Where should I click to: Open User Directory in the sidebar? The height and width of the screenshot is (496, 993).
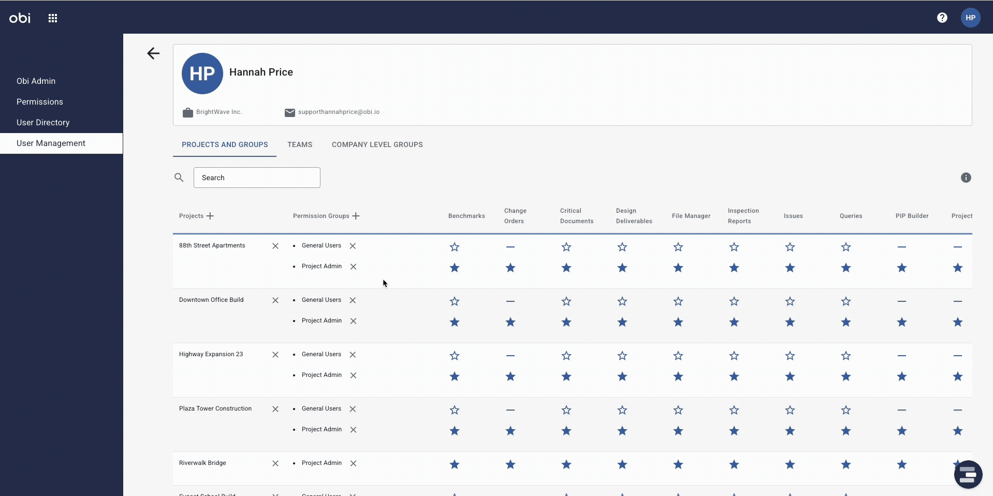[62, 122]
